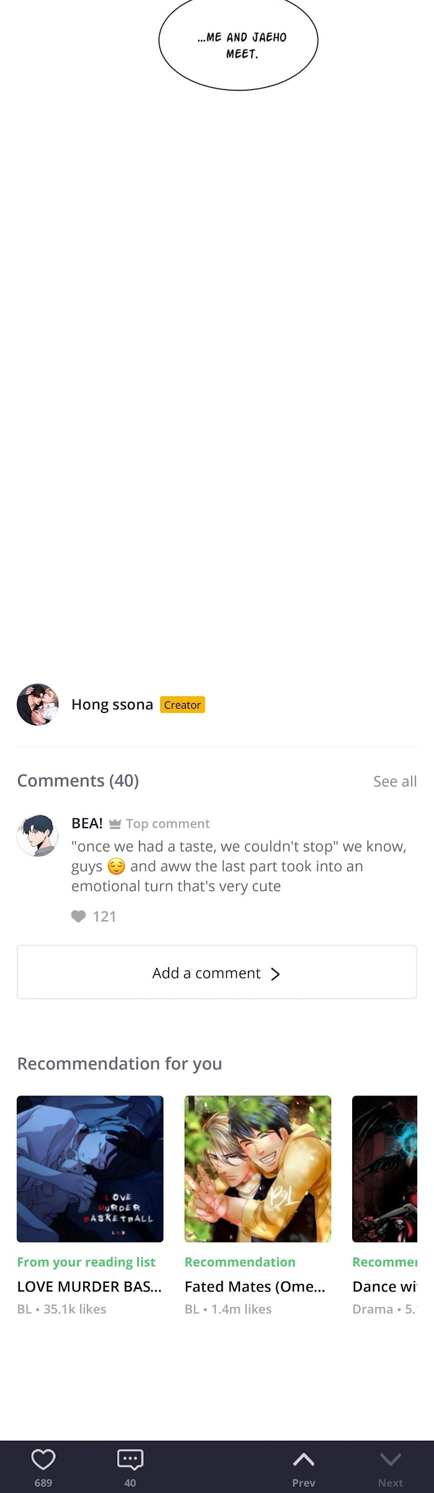Go to previous episode with Prev arrow
The image size is (434, 1493).
(x=304, y=1460)
